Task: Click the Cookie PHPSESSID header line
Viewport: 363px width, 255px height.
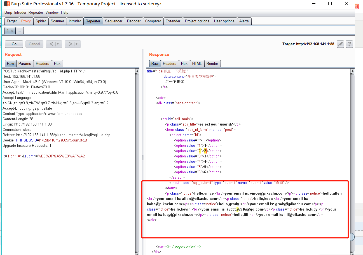Action: click(45, 140)
